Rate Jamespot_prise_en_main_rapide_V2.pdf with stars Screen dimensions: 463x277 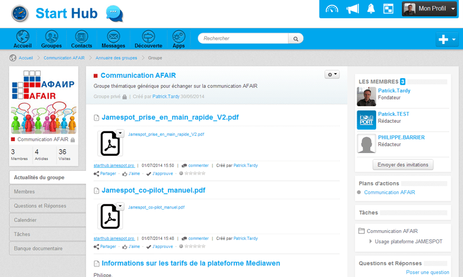tap(195, 174)
